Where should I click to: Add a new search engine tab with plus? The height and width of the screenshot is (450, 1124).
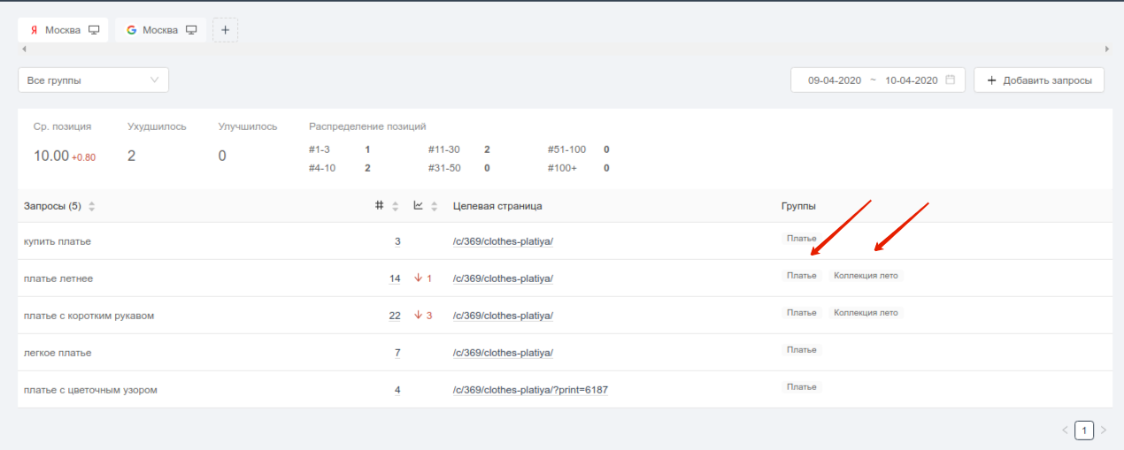tap(225, 30)
